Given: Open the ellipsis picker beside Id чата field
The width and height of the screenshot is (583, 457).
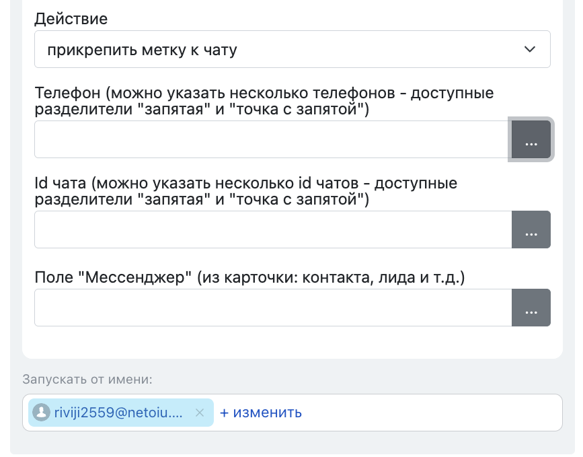Looking at the screenshot, I should click(x=531, y=230).
